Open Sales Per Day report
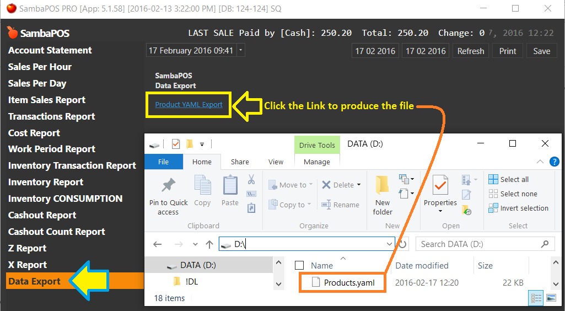Image resolution: width=565 pixels, height=311 pixels. [x=37, y=84]
